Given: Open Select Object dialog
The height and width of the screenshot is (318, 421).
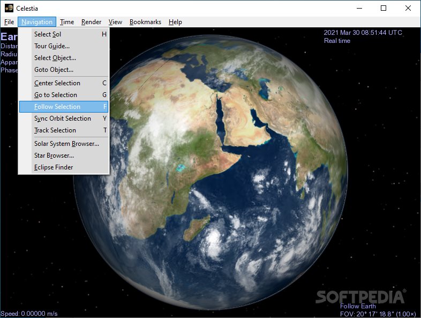Looking at the screenshot, I should click(x=64, y=58).
